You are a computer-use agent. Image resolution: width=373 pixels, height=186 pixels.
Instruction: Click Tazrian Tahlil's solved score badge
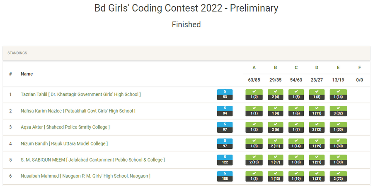point(225,92)
